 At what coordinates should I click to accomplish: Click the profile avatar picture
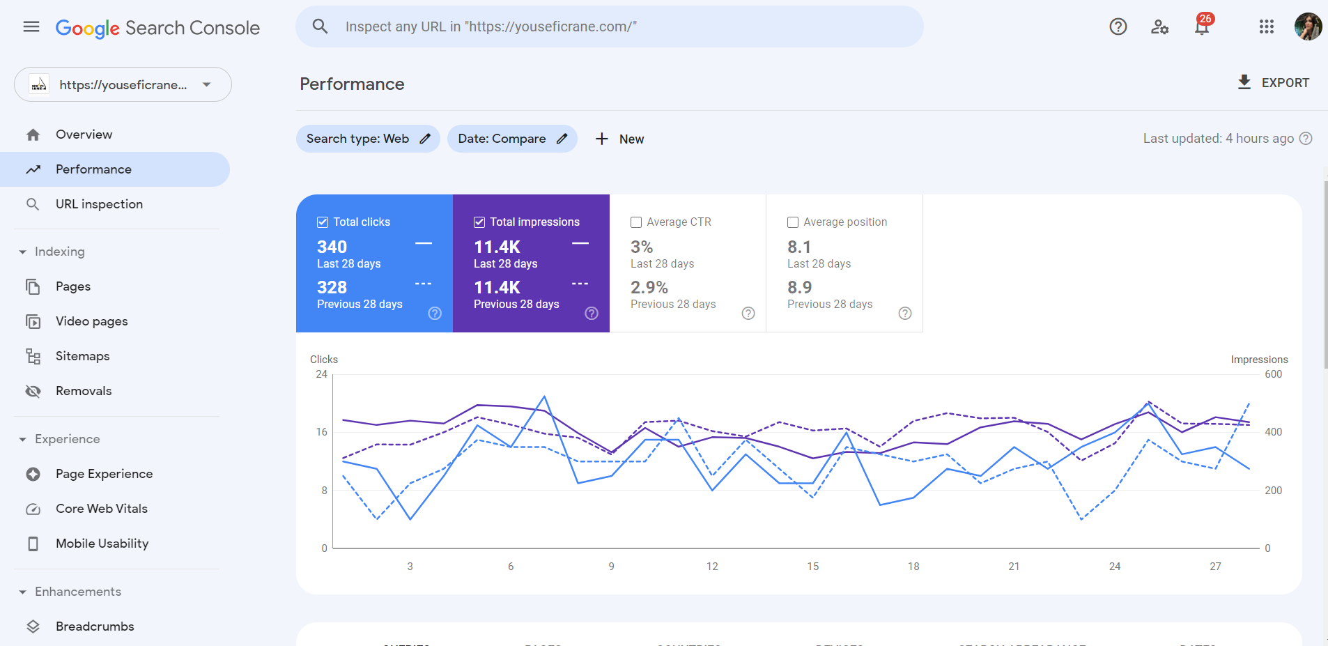pyautogui.click(x=1308, y=26)
